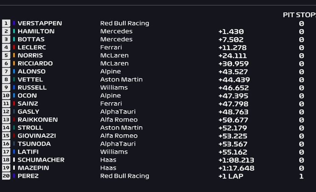Screen dimensions: 316x192
Task: Click Williams team name beside Russell
Action: point(114,88)
